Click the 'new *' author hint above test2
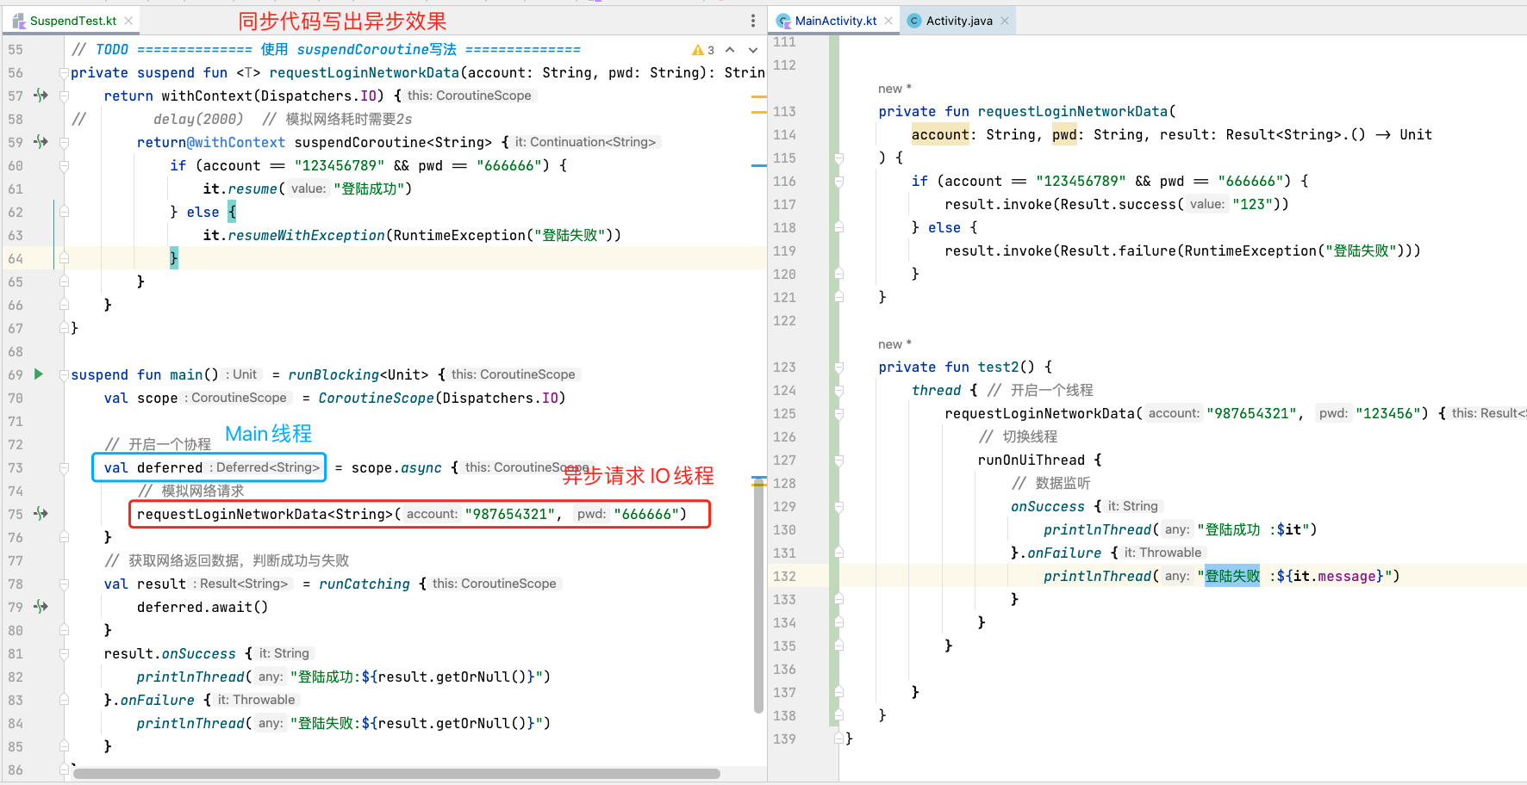Screen dimensions: 1527x785 (894, 344)
